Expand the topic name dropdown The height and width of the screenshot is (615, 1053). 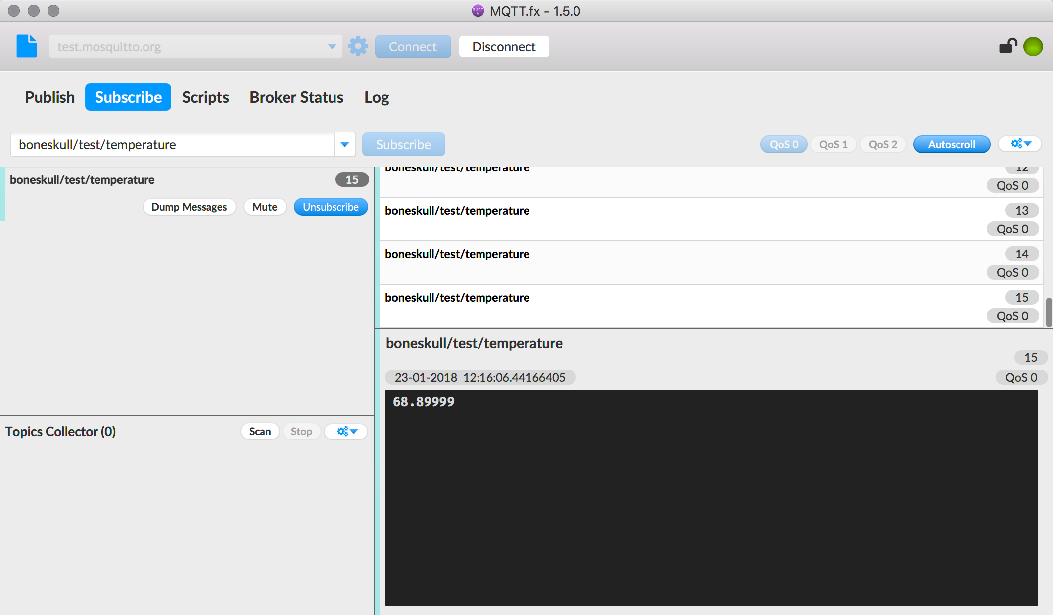345,144
